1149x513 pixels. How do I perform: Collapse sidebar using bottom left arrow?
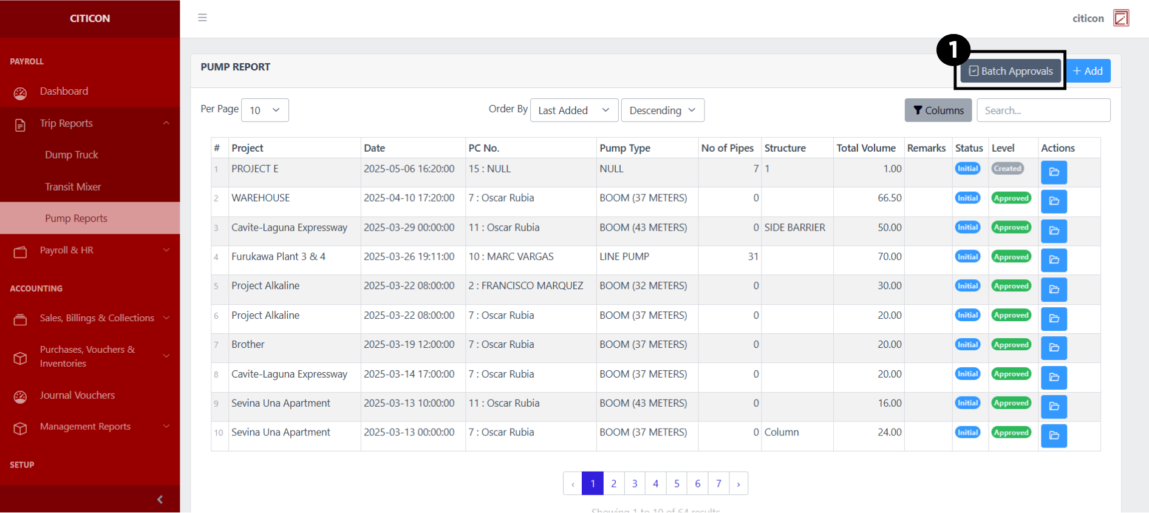(160, 499)
